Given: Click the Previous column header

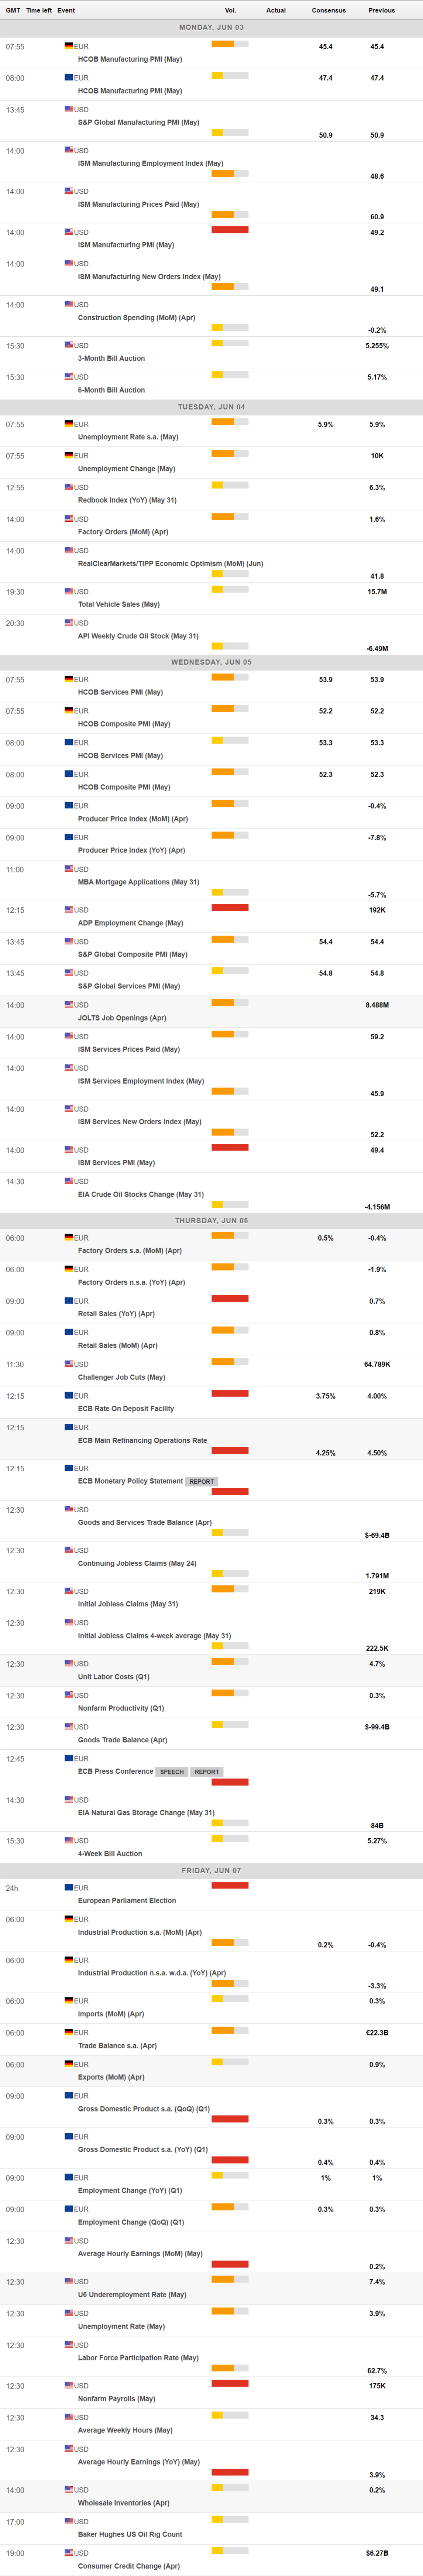Looking at the screenshot, I should 381,10.
